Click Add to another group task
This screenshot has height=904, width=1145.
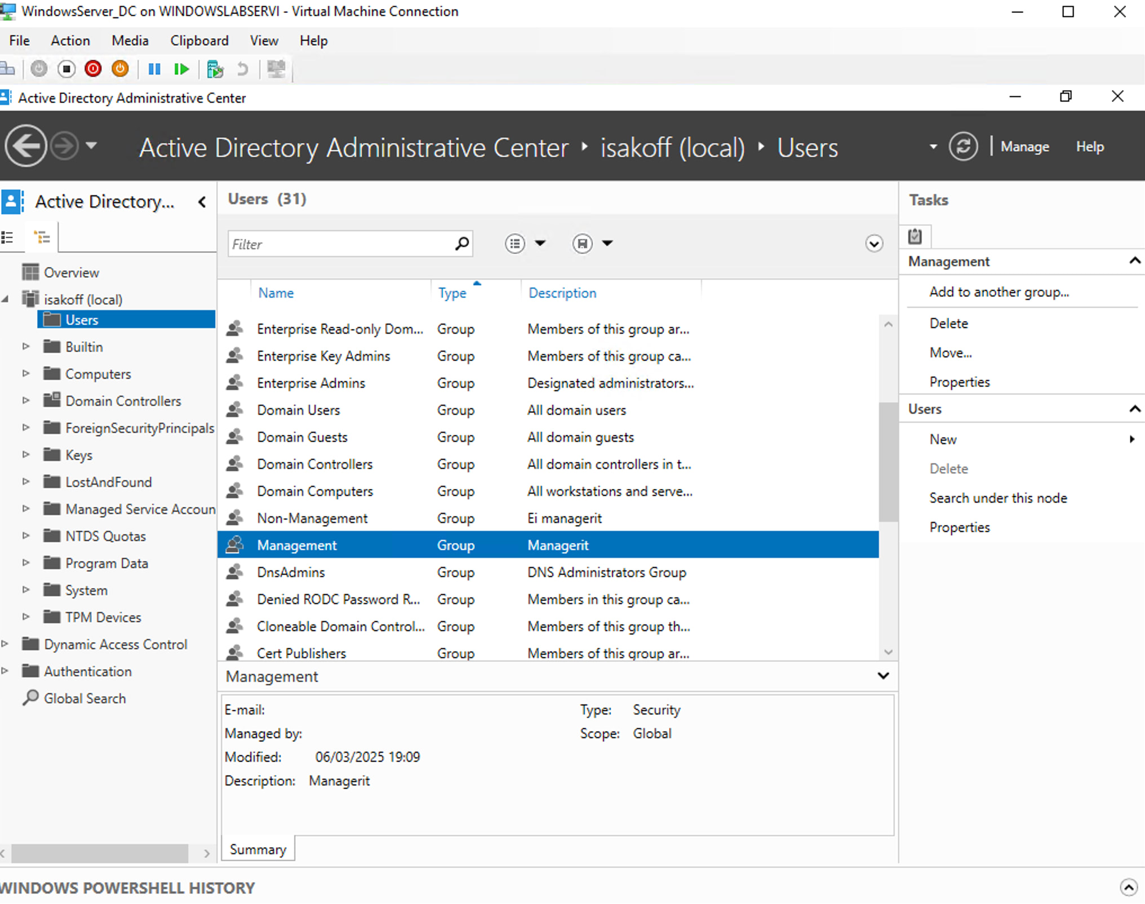tap(998, 292)
